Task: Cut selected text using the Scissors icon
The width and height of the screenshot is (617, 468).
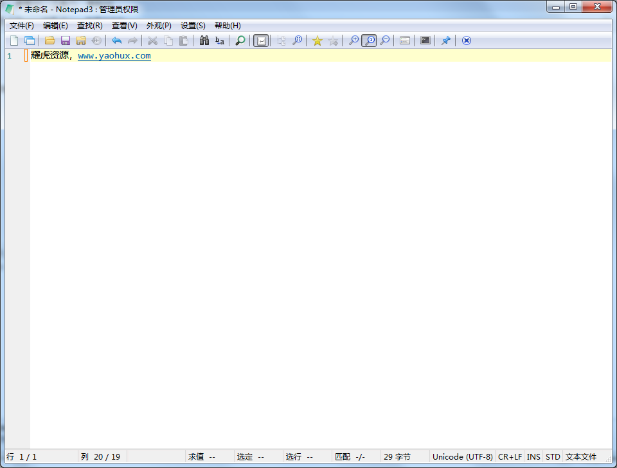Action: click(152, 40)
